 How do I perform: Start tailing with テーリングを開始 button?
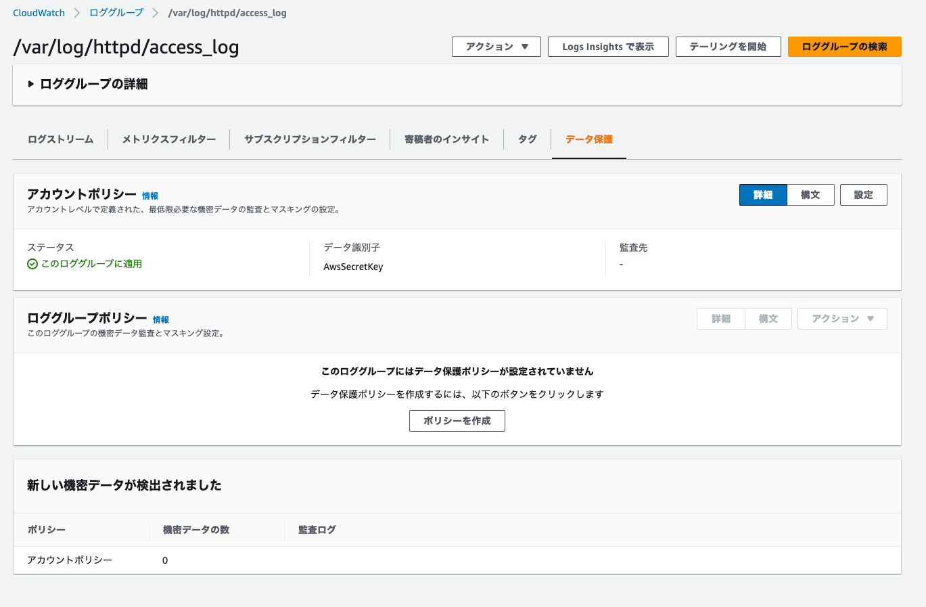(728, 47)
